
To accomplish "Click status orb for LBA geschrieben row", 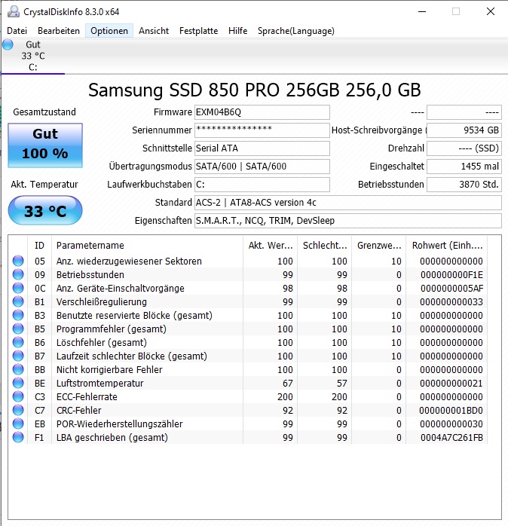I will [18, 437].
